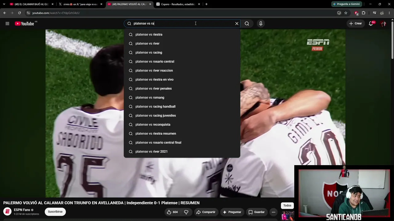Like the video with 604 likes
Viewport: 394px width, 221px height.
(x=172, y=212)
